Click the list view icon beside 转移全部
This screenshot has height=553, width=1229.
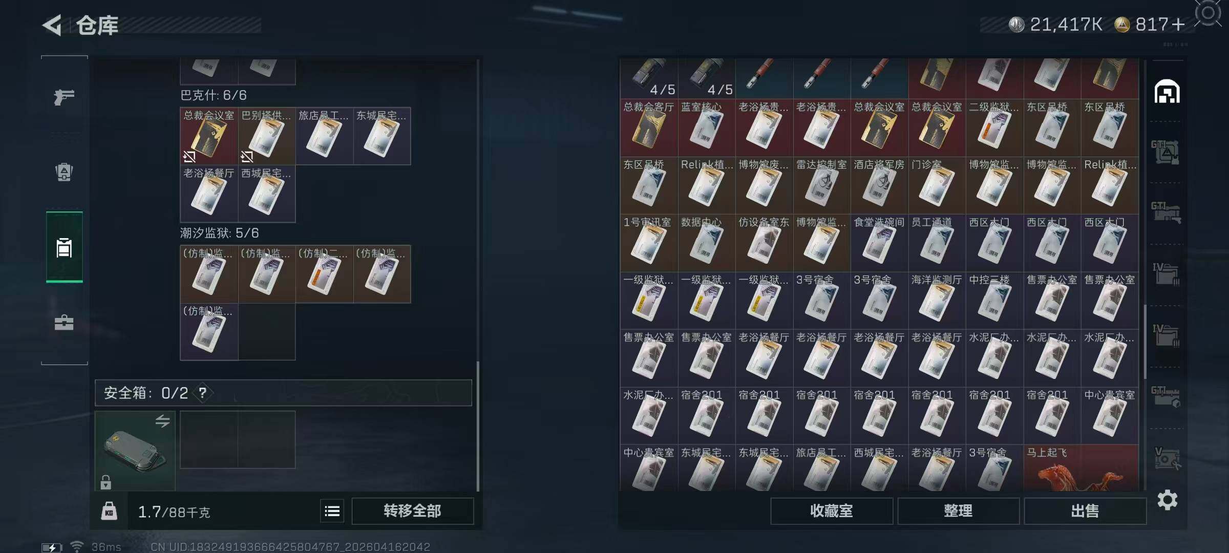[x=332, y=511]
